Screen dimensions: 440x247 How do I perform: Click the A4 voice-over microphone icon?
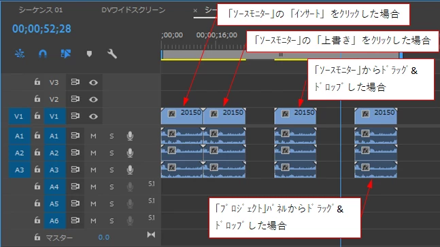click(x=130, y=187)
